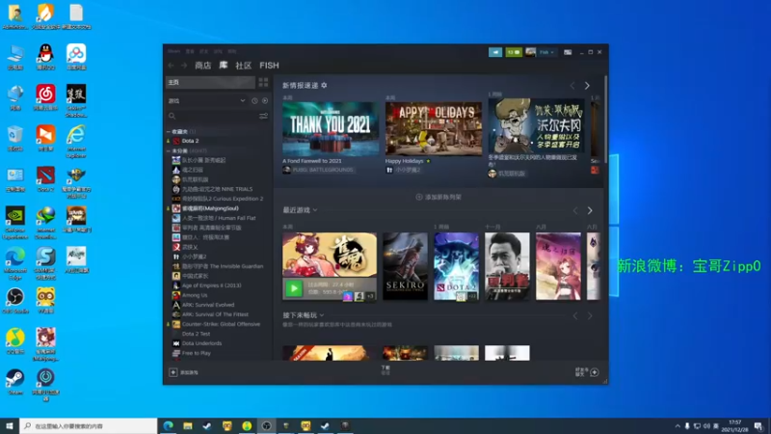The height and width of the screenshot is (434, 771).
Task: Go forward with the Steam forward arrow
Action: click(184, 66)
